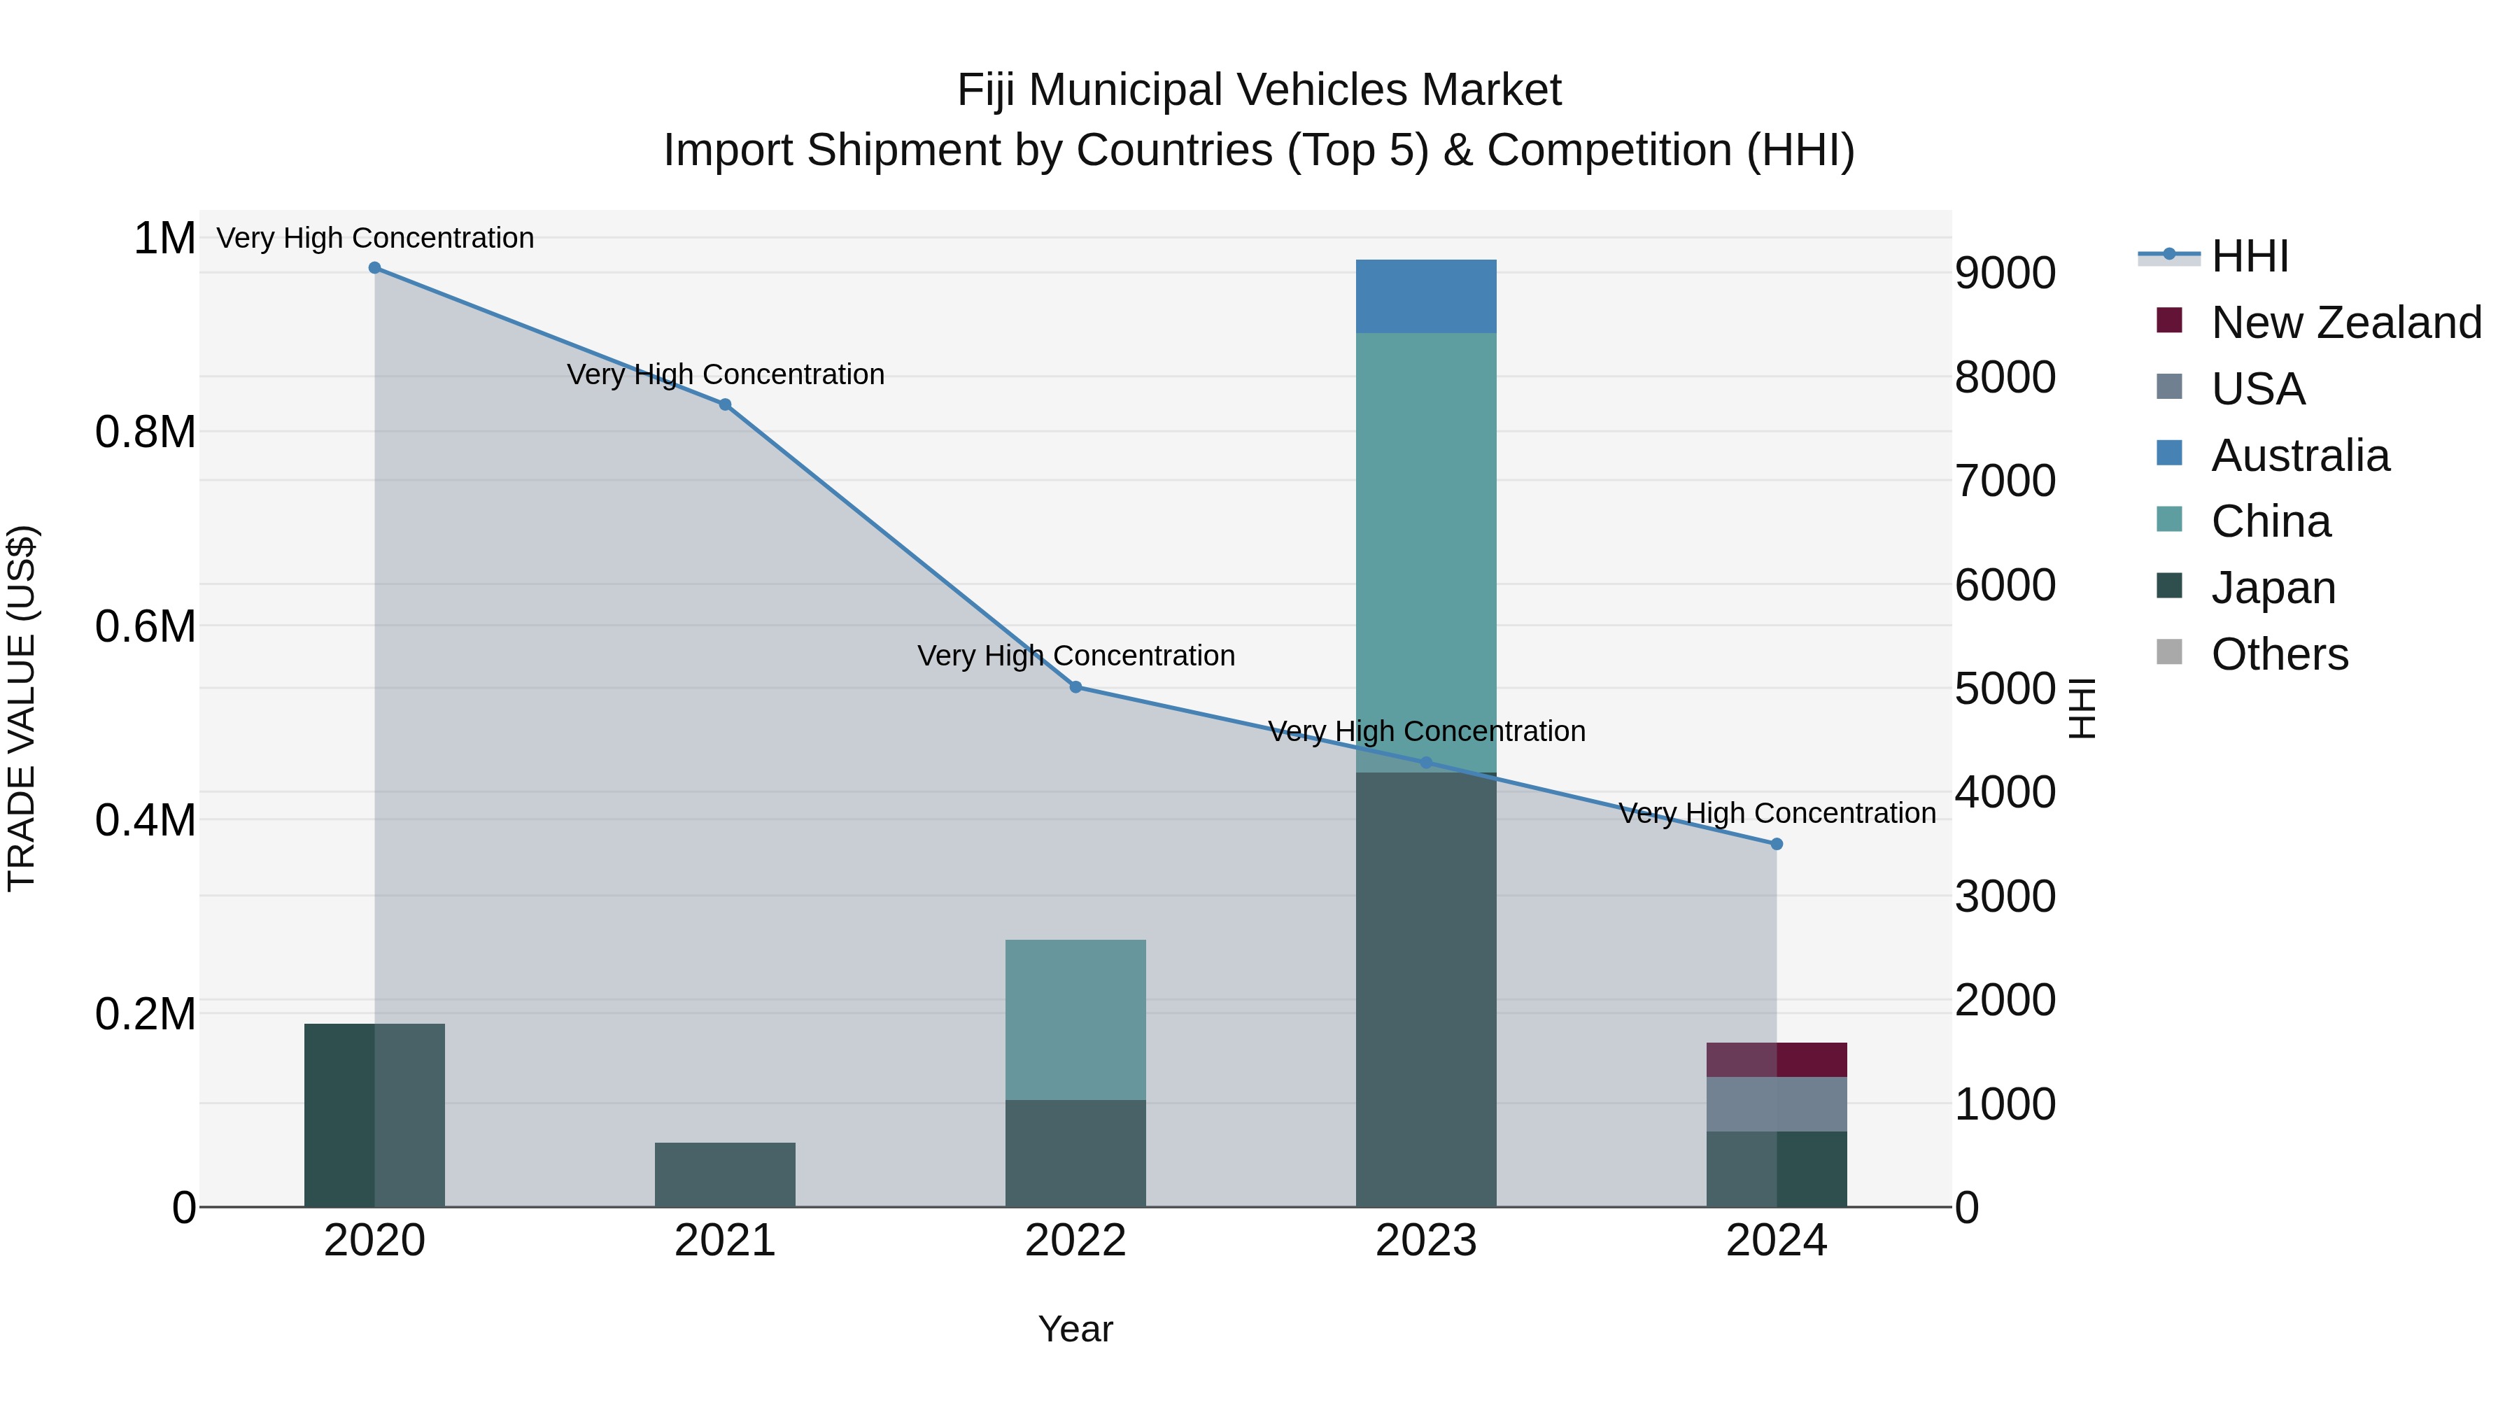Click the 7000 right axis tick
The width and height of the screenshot is (2519, 1417).
click(x=2005, y=481)
